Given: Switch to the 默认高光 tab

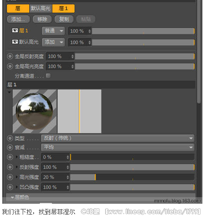Looking at the screenshot, I should pyautogui.click(x=41, y=8).
